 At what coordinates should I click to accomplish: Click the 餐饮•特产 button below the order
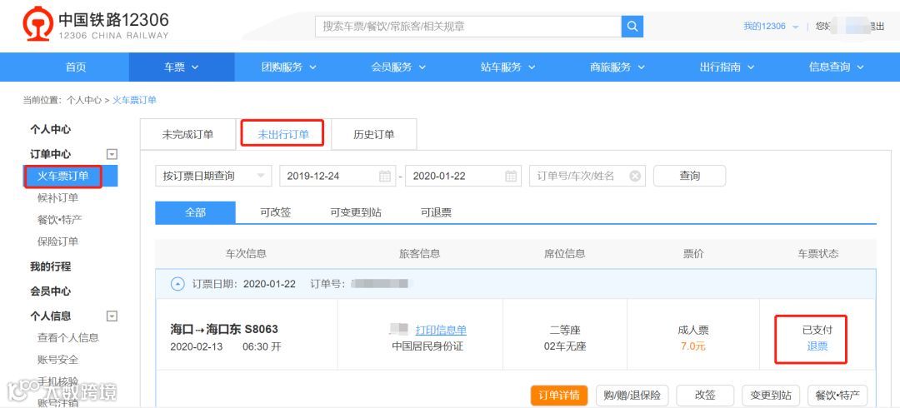[837, 396]
